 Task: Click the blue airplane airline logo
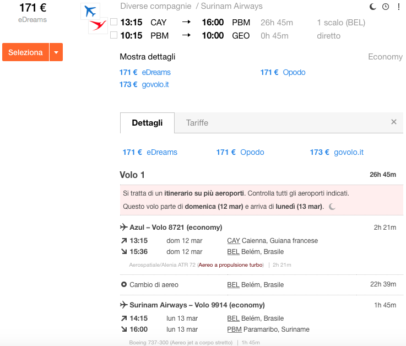(90, 11)
